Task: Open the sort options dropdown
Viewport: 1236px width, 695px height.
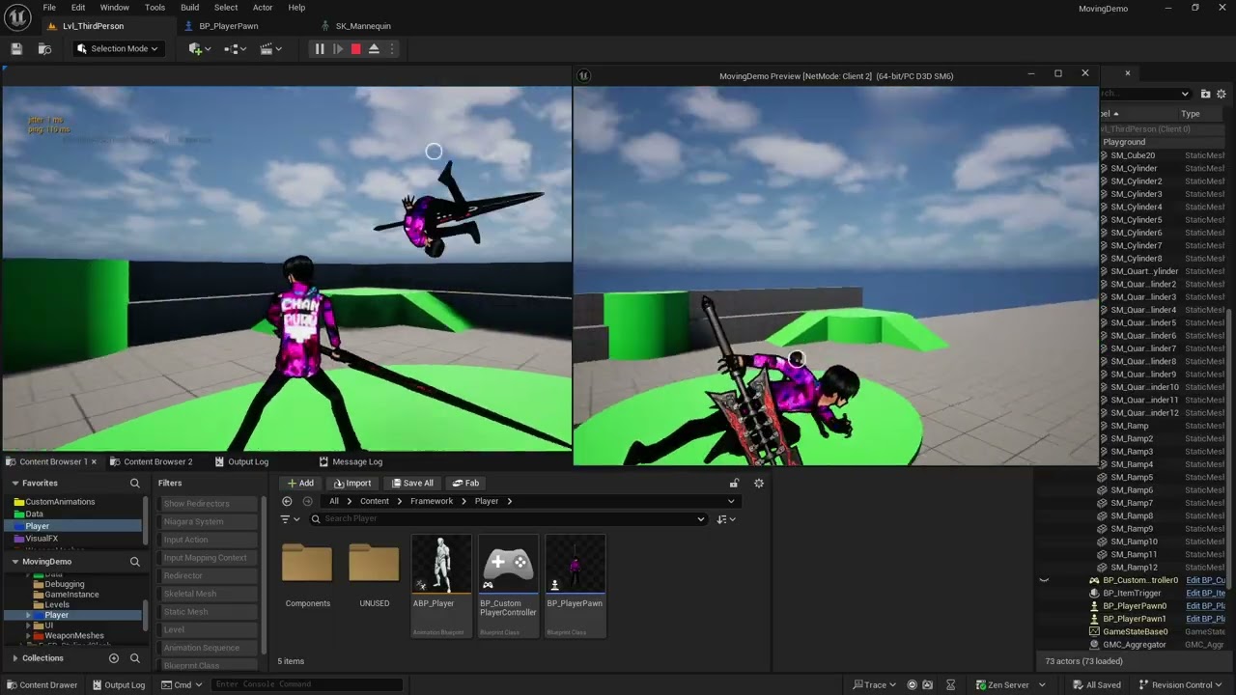Action: pyautogui.click(x=726, y=519)
